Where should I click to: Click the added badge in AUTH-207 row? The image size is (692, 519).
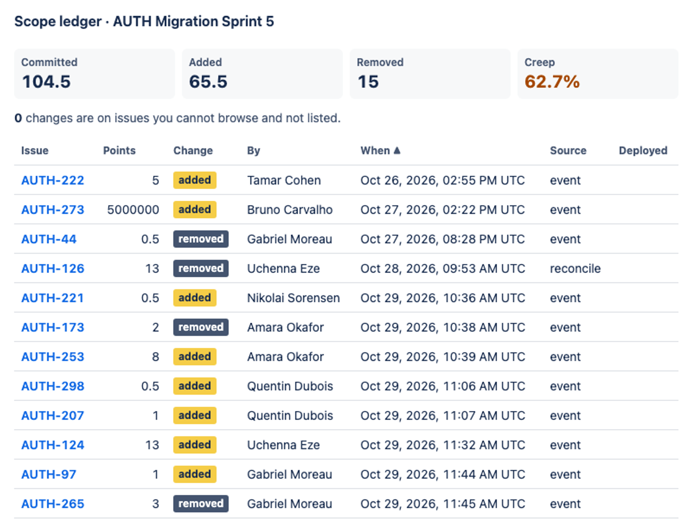click(x=195, y=415)
